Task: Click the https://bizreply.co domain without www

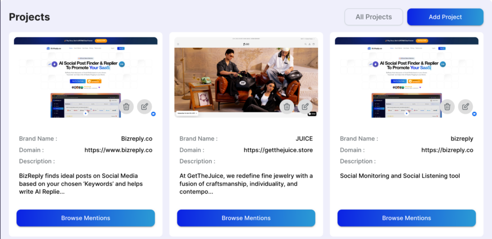Action: coord(447,150)
